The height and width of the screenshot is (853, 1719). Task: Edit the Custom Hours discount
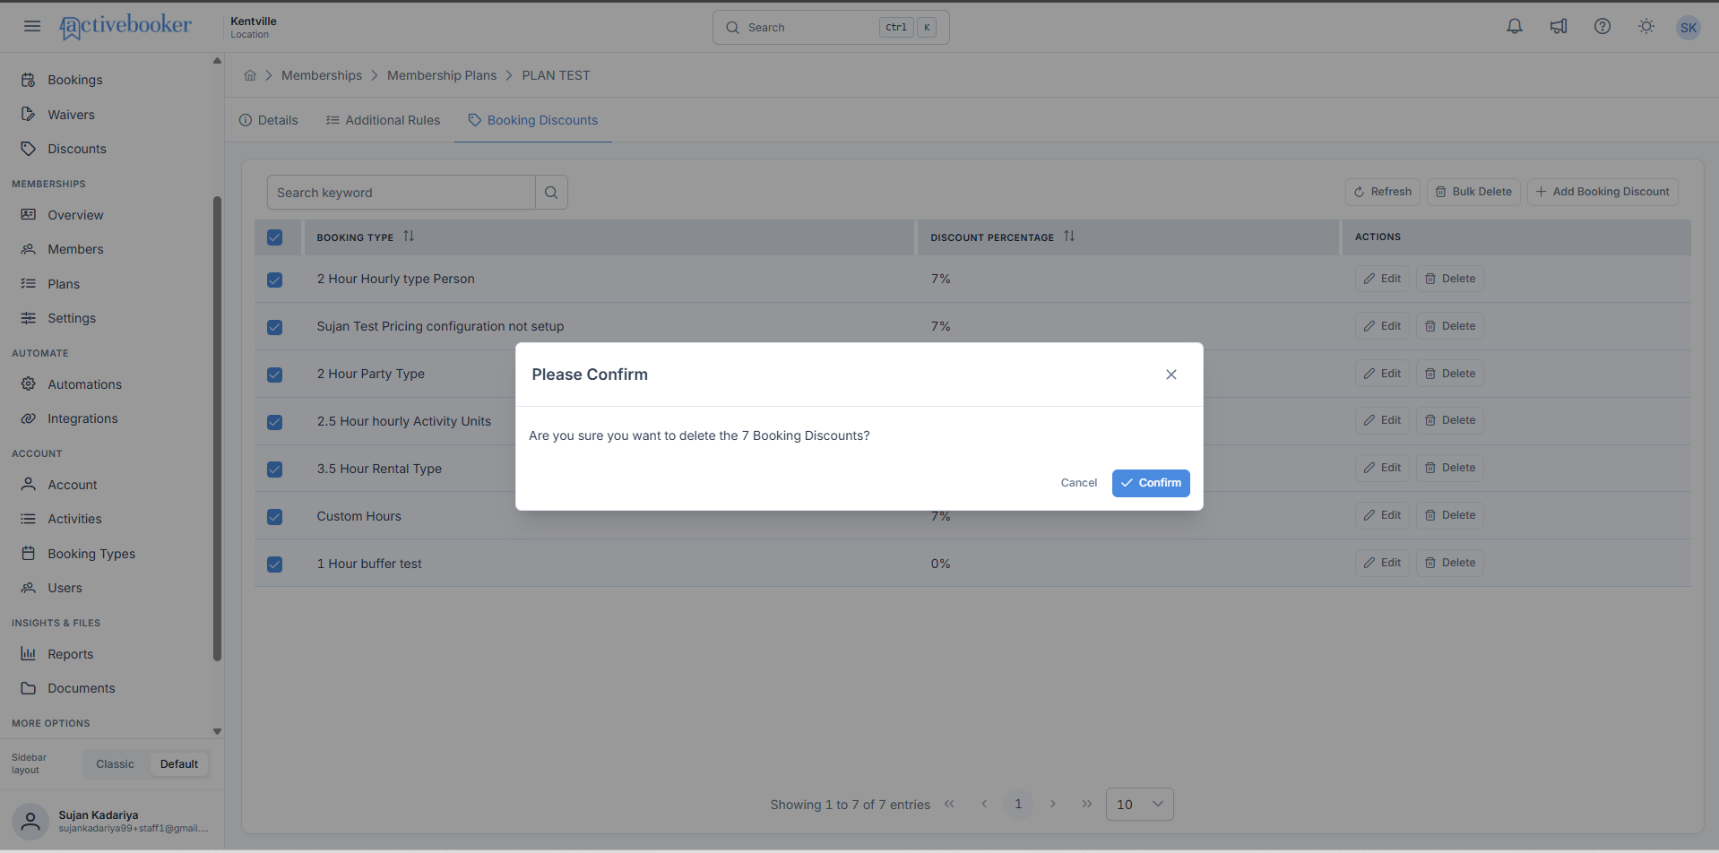point(1383,515)
